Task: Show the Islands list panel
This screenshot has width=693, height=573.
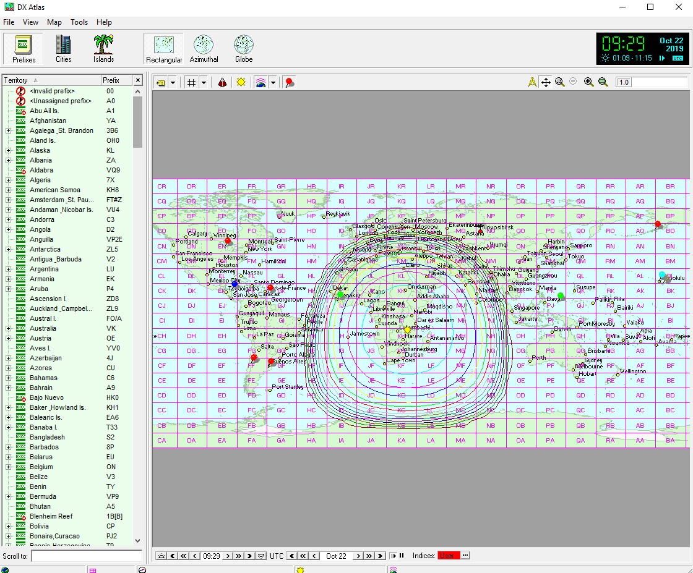Action: [x=103, y=48]
